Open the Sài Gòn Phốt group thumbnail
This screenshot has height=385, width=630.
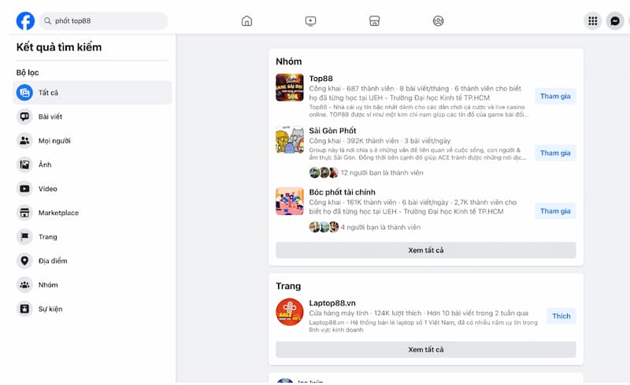(x=290, y=140)
